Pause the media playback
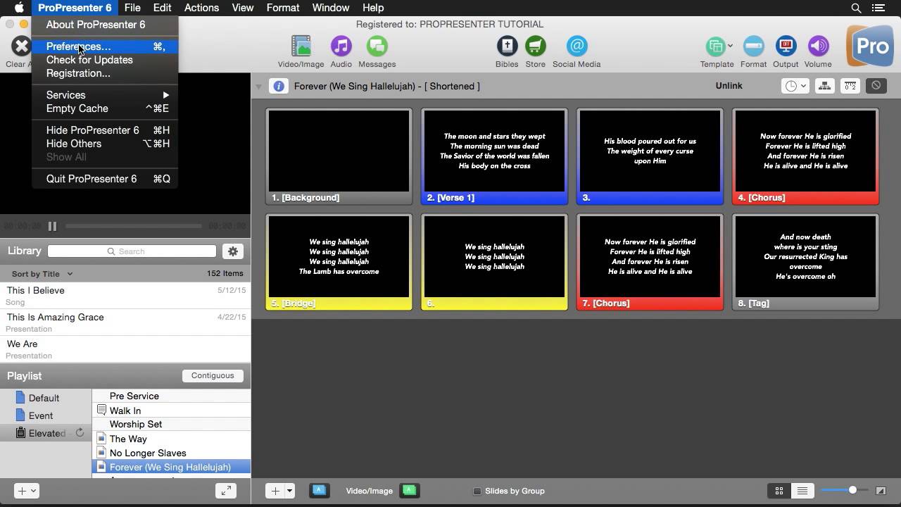 [52, 226]
